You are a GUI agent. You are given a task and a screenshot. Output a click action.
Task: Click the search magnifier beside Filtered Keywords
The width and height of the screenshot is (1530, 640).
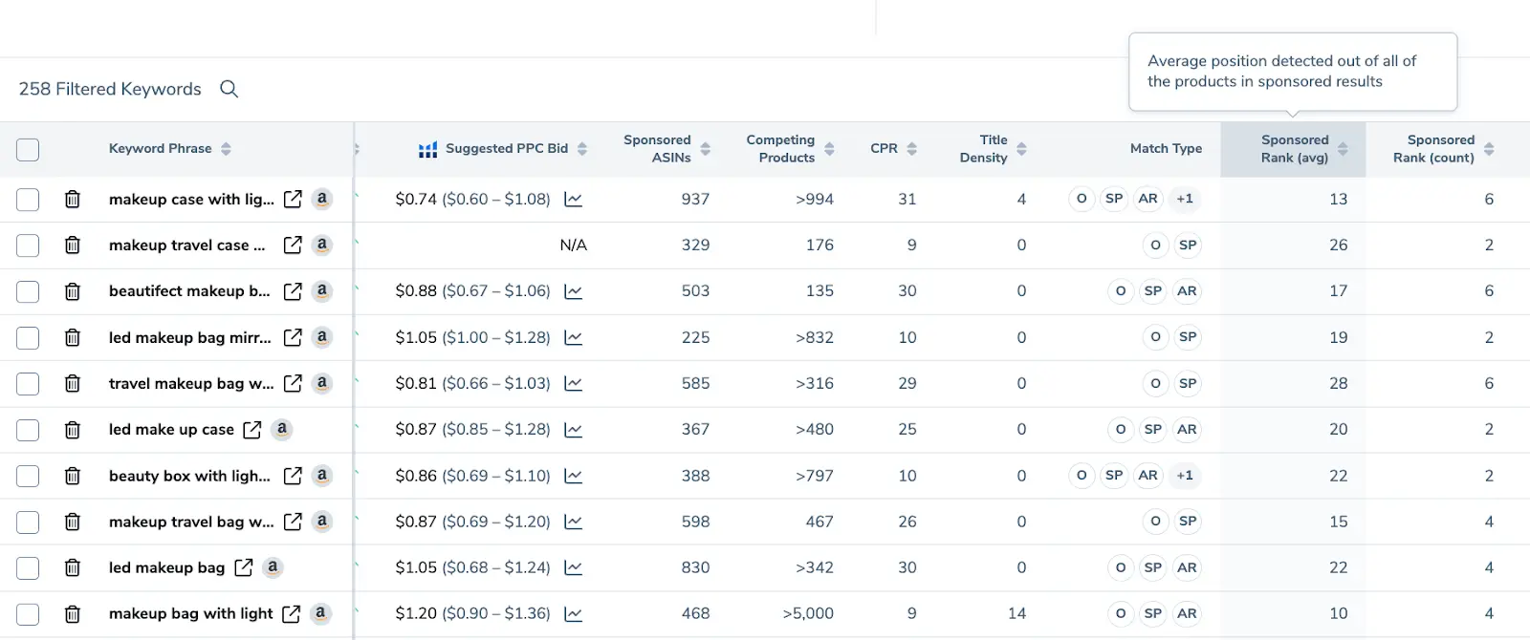pos(229,89)
